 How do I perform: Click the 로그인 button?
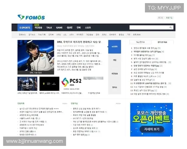point(161,18)
